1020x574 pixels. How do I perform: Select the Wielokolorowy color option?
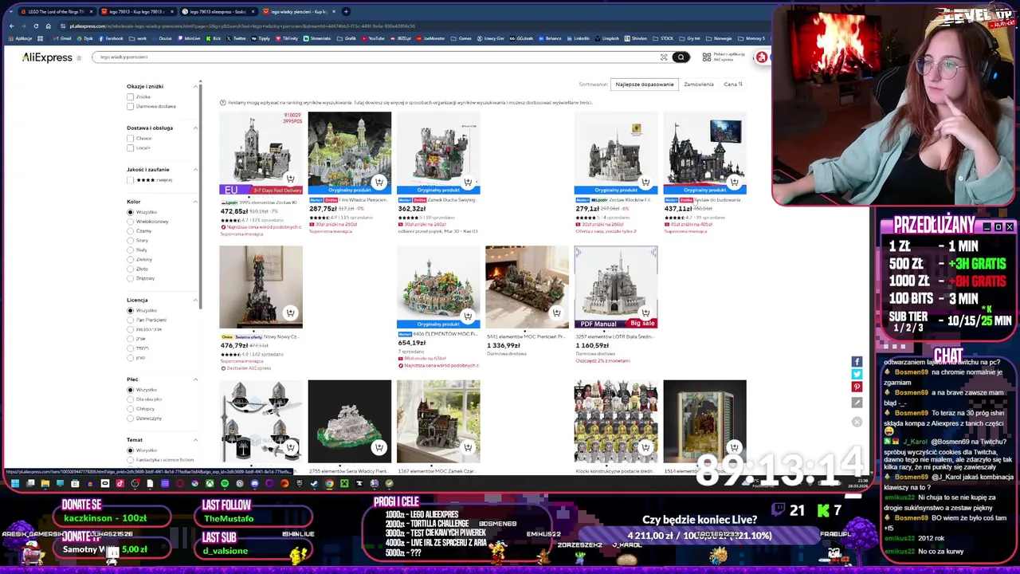click(130, 222)
